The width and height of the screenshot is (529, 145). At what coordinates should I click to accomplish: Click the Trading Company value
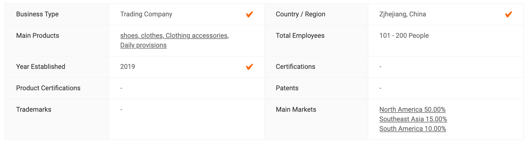[146, 14]
